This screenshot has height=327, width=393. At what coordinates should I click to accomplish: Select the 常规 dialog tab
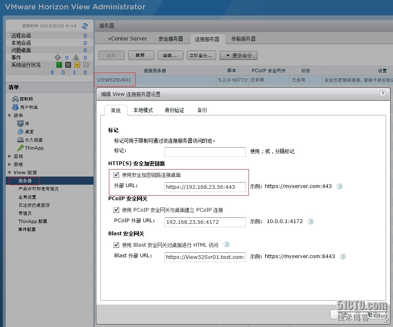click(x=116, y=110)
